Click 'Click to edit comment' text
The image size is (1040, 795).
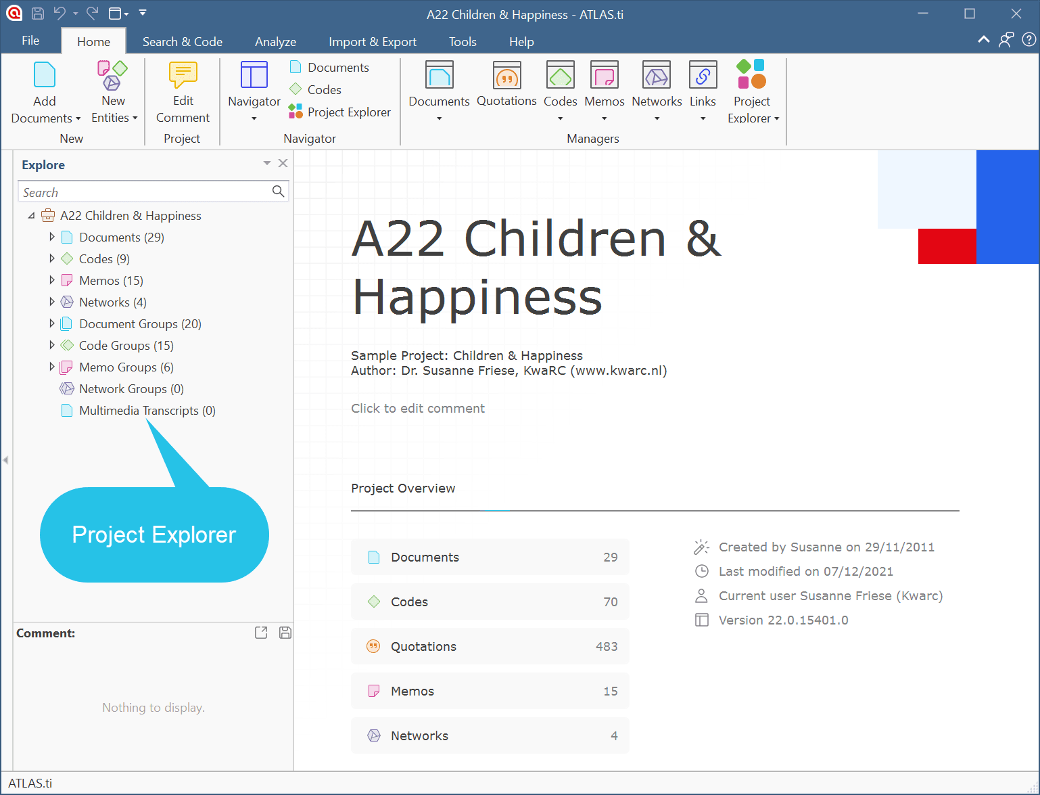(418, 408)
